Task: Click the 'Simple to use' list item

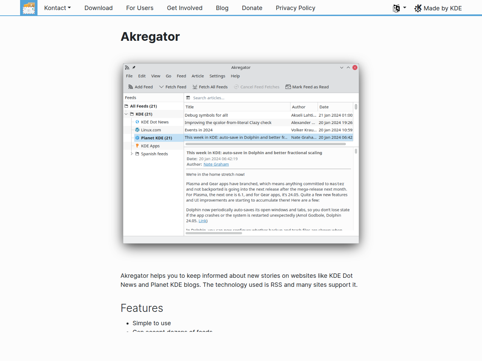Action: pos(152,323)
